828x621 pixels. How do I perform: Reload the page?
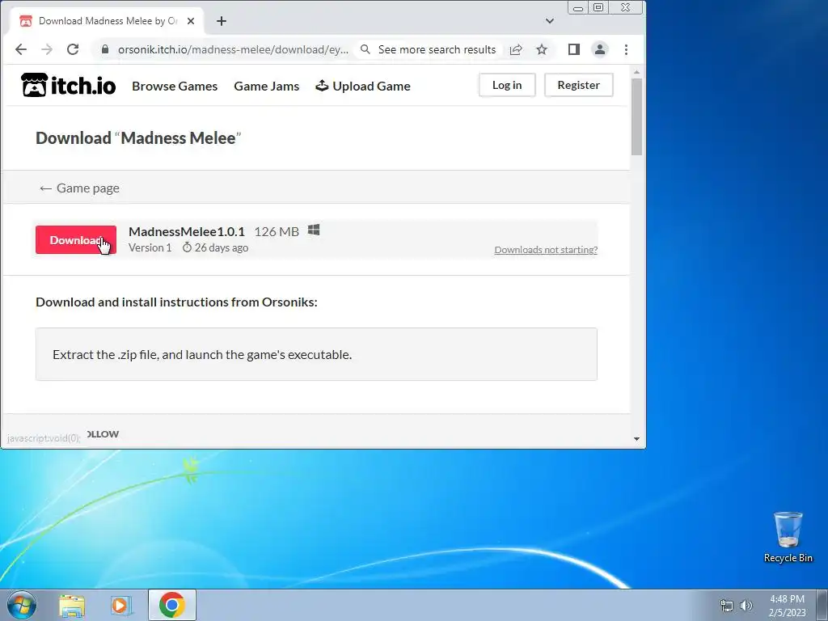pos(73,49)
